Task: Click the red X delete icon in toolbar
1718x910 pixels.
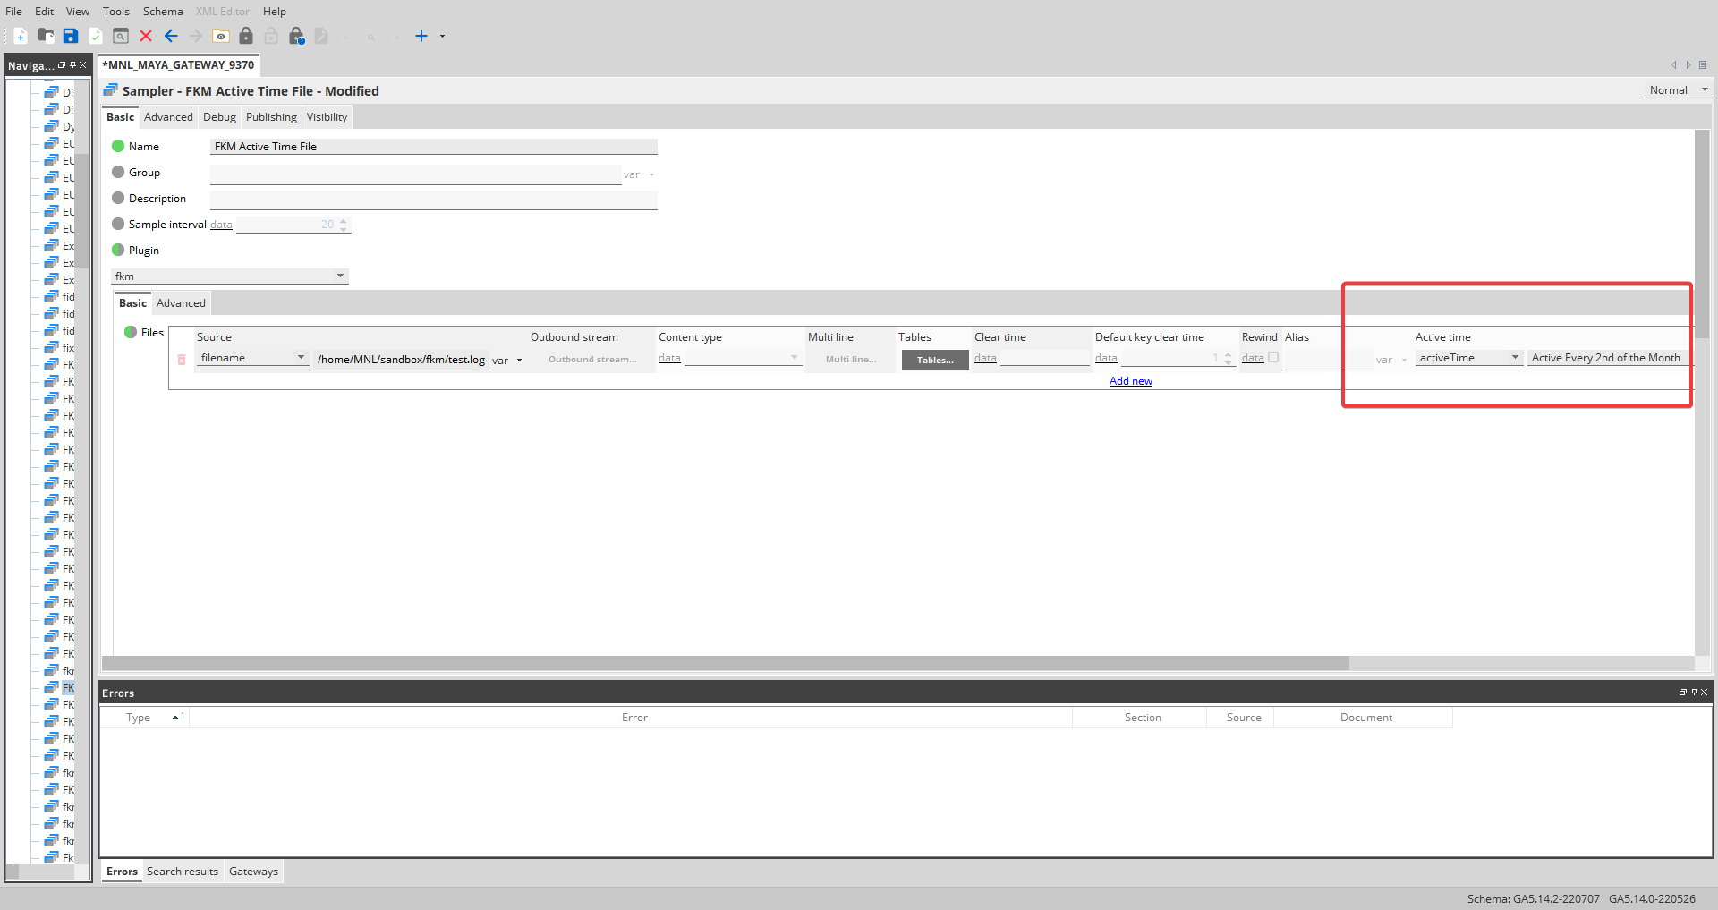Action: coord(146,36)
